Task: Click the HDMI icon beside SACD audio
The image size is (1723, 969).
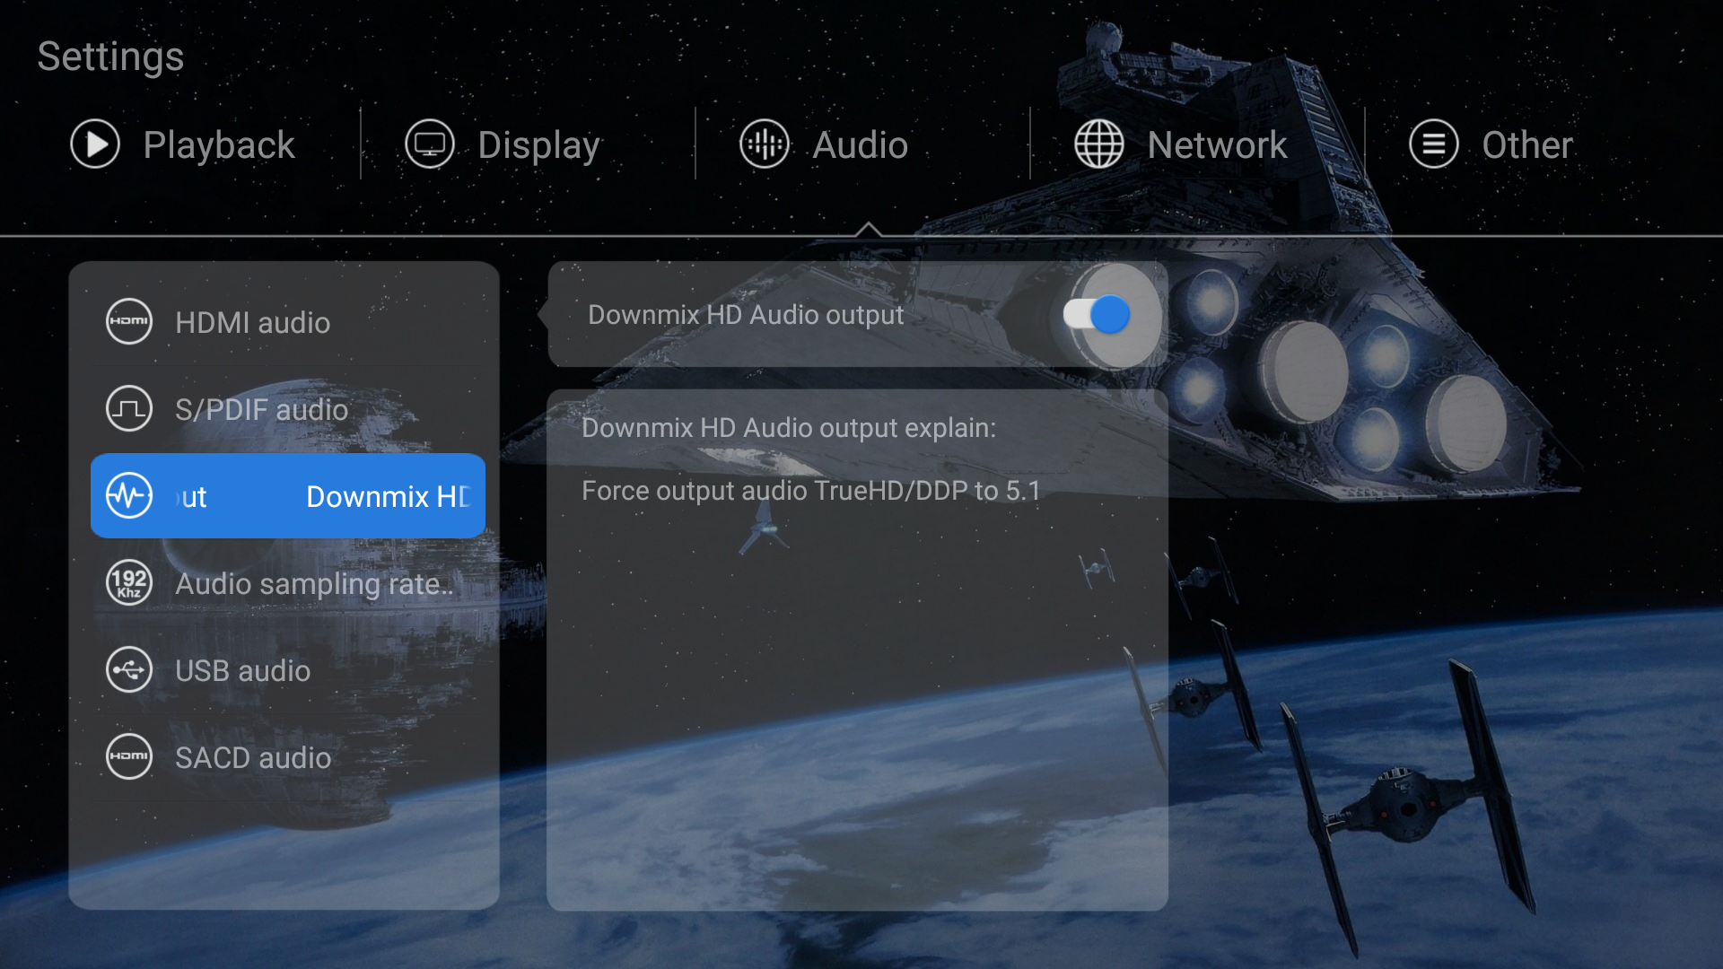Action: 129,756
